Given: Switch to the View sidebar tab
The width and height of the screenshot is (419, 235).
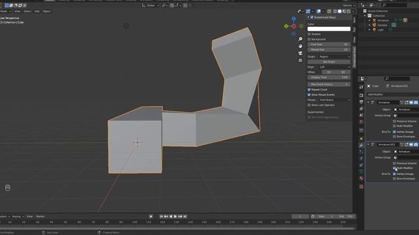Looking at the screenshot, I should 355,40.
